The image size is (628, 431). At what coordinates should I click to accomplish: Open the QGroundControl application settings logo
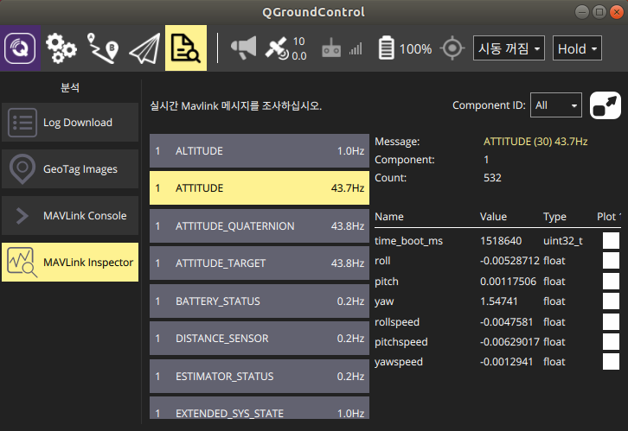coord(20,48)
